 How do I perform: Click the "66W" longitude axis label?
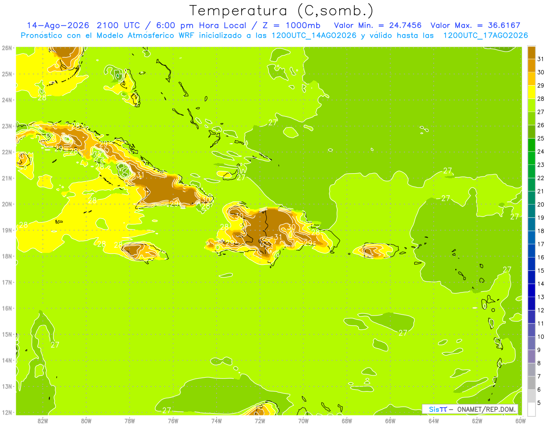tap(390, 421)
